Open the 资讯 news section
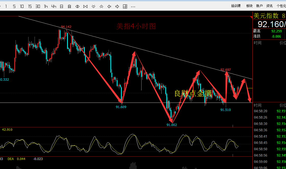Viewport: 286px width, 169px height. [269, 6]
